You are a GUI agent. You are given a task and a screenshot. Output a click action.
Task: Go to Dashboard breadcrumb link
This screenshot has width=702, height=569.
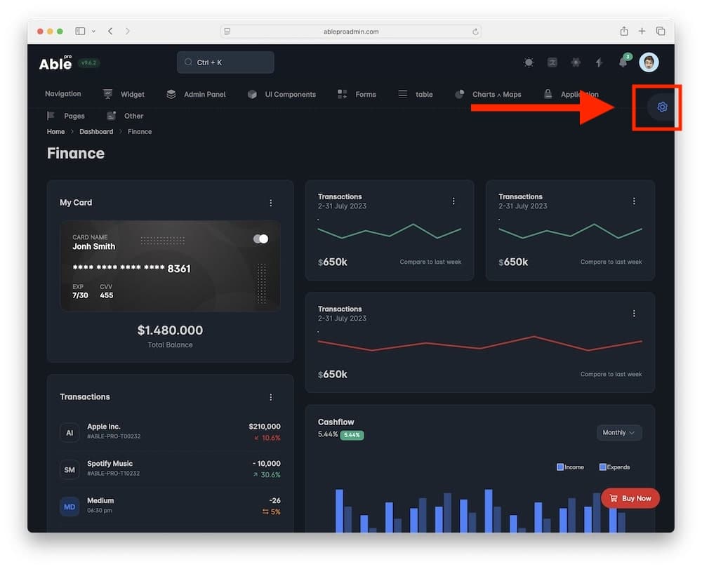click(x=96, y=132)
